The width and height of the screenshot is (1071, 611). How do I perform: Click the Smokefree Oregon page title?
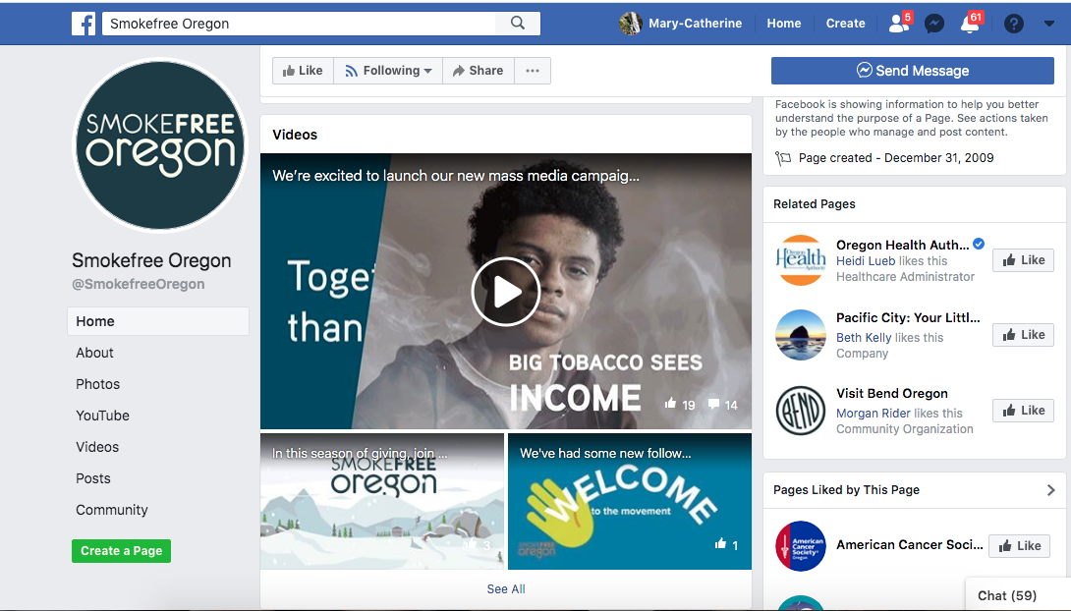point(151,260)
